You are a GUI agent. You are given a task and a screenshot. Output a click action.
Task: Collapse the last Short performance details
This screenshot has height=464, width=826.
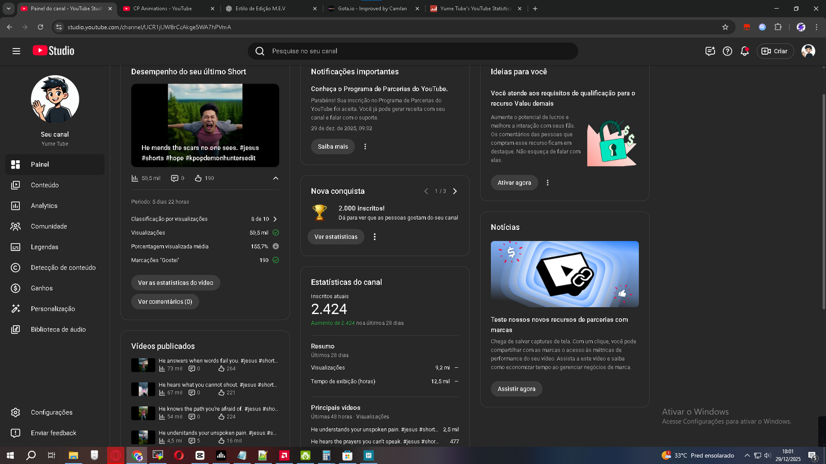pos(276,178)
